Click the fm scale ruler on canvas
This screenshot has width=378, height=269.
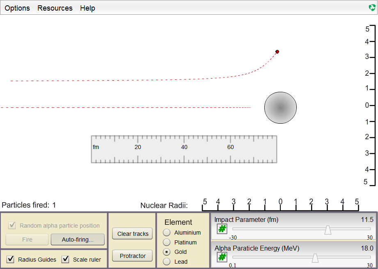(184, 149)
